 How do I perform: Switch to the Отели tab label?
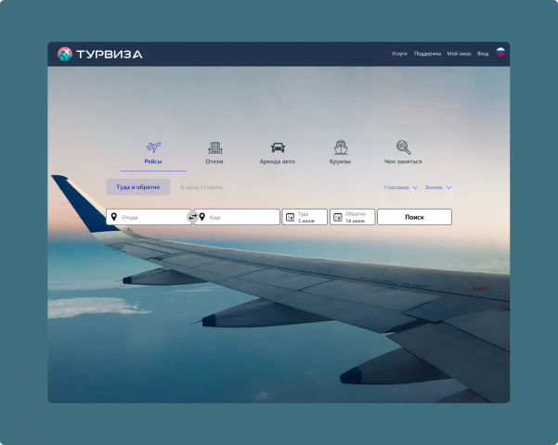tap(214, 161)
